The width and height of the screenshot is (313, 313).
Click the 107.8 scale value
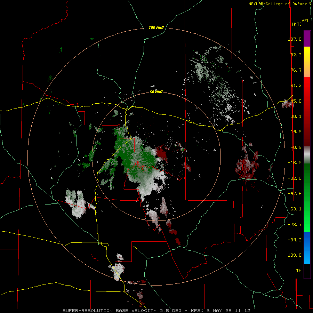click(x=295, y=39)
